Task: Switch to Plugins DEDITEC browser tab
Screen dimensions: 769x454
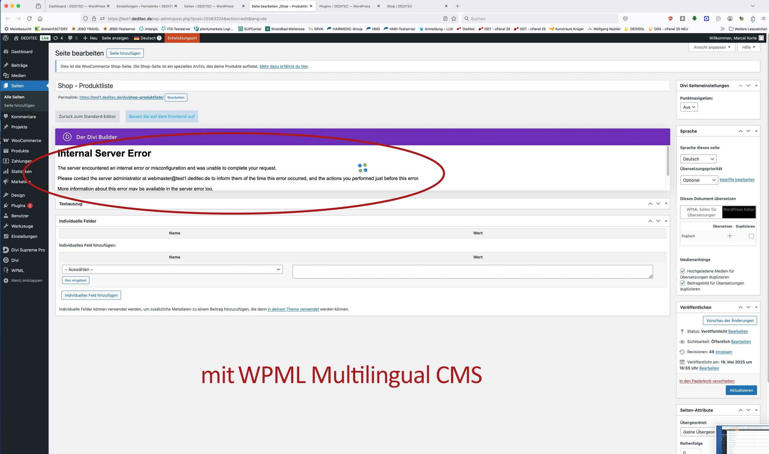Action: (x=345, y=6)
